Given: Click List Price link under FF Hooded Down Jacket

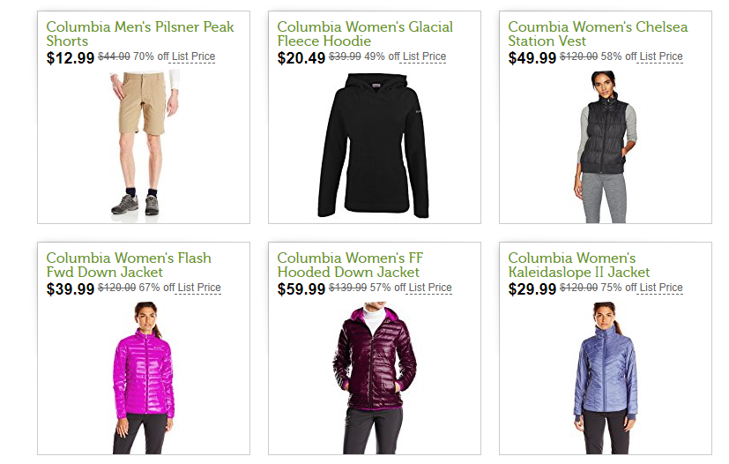Looking at the screenshot, I should 430,288.
